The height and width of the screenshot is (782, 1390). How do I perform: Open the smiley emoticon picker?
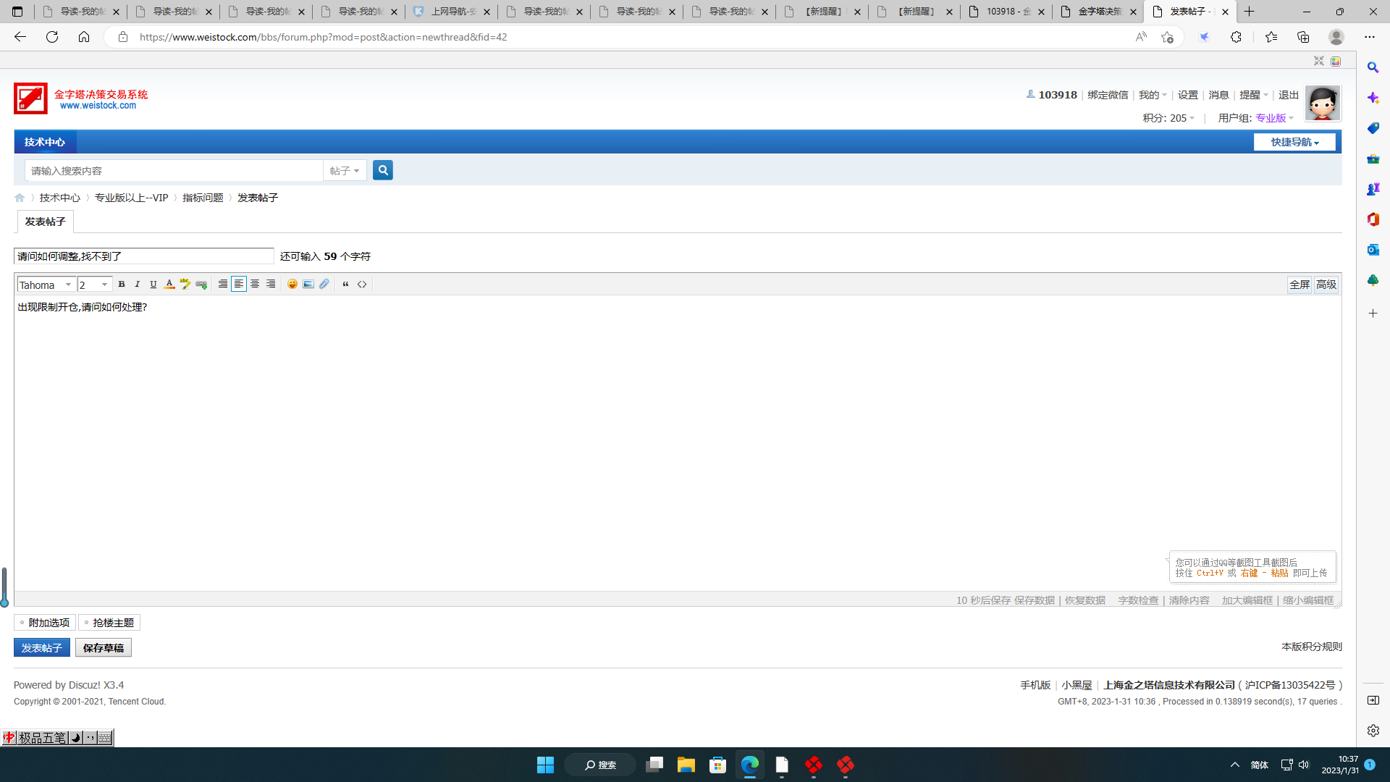point(292,285)
